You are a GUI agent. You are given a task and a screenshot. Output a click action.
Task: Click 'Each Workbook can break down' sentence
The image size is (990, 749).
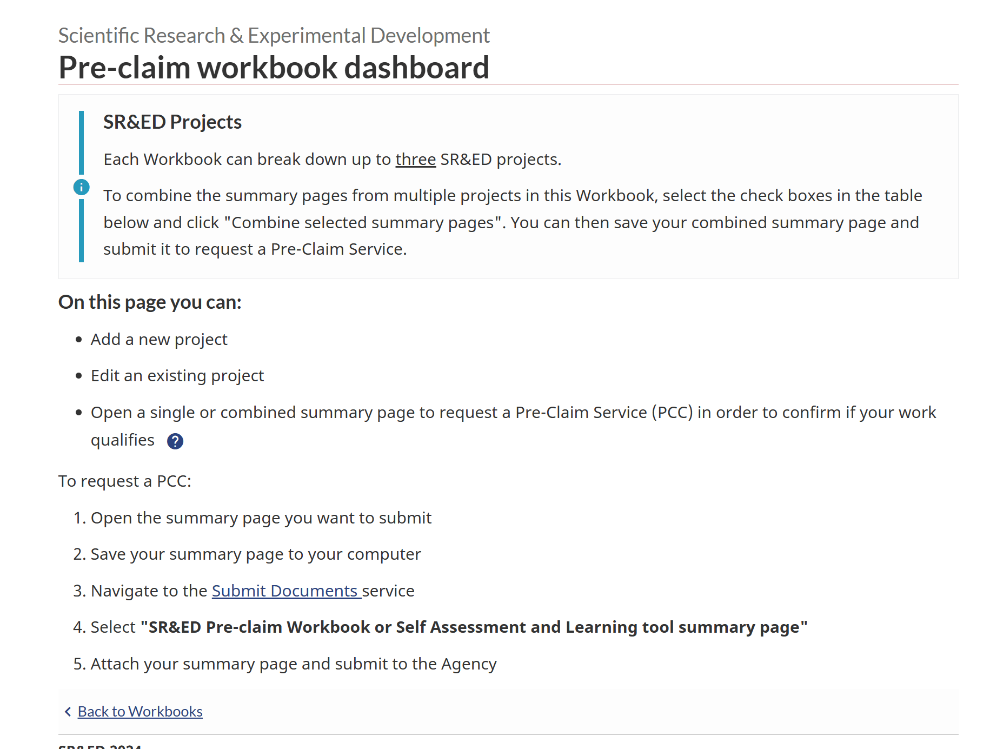(333, 160)
